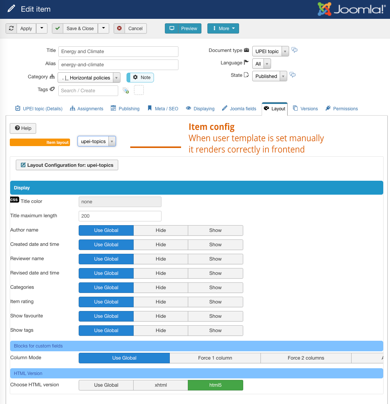The image size is (390, 404).
Task: Click the add tag icon
Action: [x=126, y=90]
